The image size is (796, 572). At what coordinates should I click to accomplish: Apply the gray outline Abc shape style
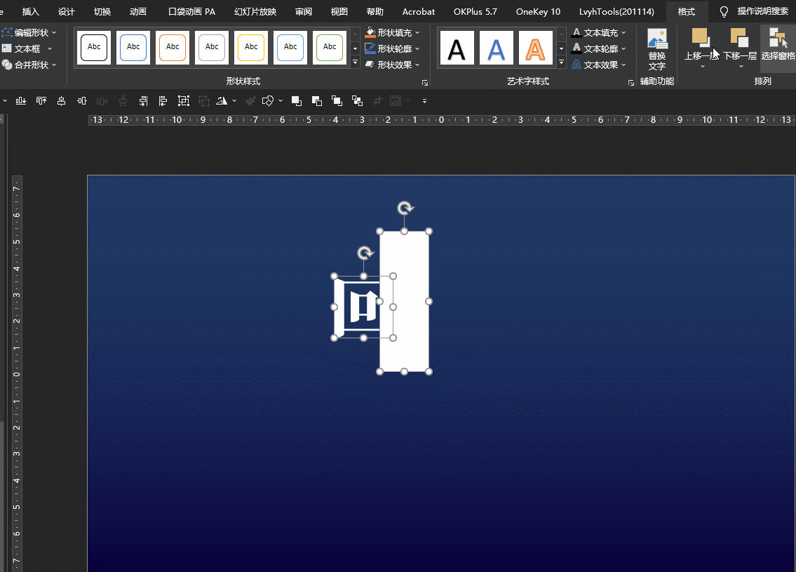(212, 47)
